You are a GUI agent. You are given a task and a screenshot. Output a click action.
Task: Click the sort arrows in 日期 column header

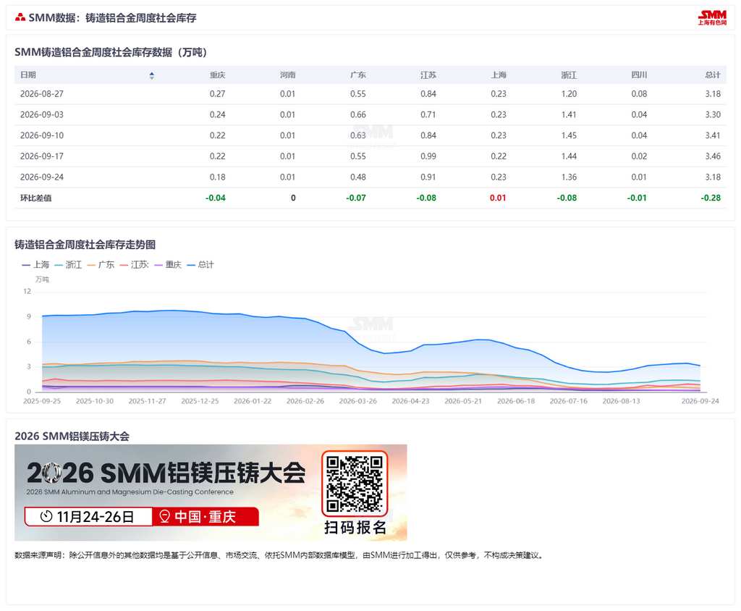pyautogui.click(x=152, y=76)
